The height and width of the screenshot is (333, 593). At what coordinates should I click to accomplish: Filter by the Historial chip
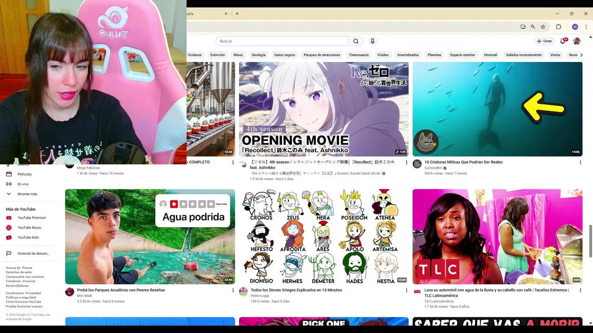pos(490,55)
